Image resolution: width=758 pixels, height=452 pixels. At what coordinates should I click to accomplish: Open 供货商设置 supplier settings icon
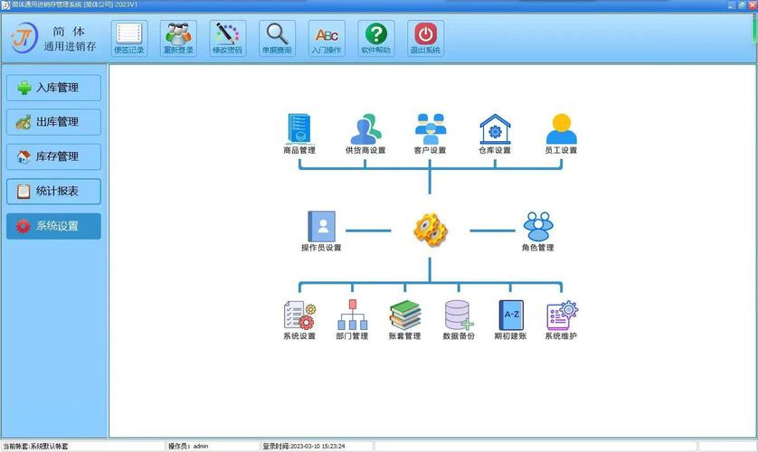pos(365,134)
